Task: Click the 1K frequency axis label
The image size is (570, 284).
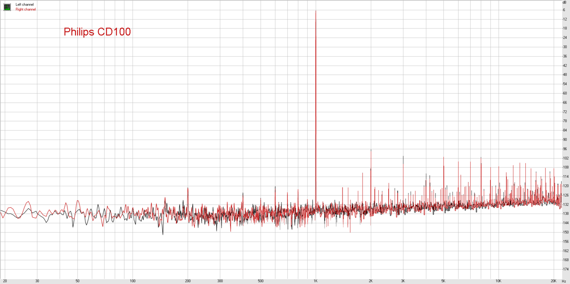Action: (x=315, y=281)
